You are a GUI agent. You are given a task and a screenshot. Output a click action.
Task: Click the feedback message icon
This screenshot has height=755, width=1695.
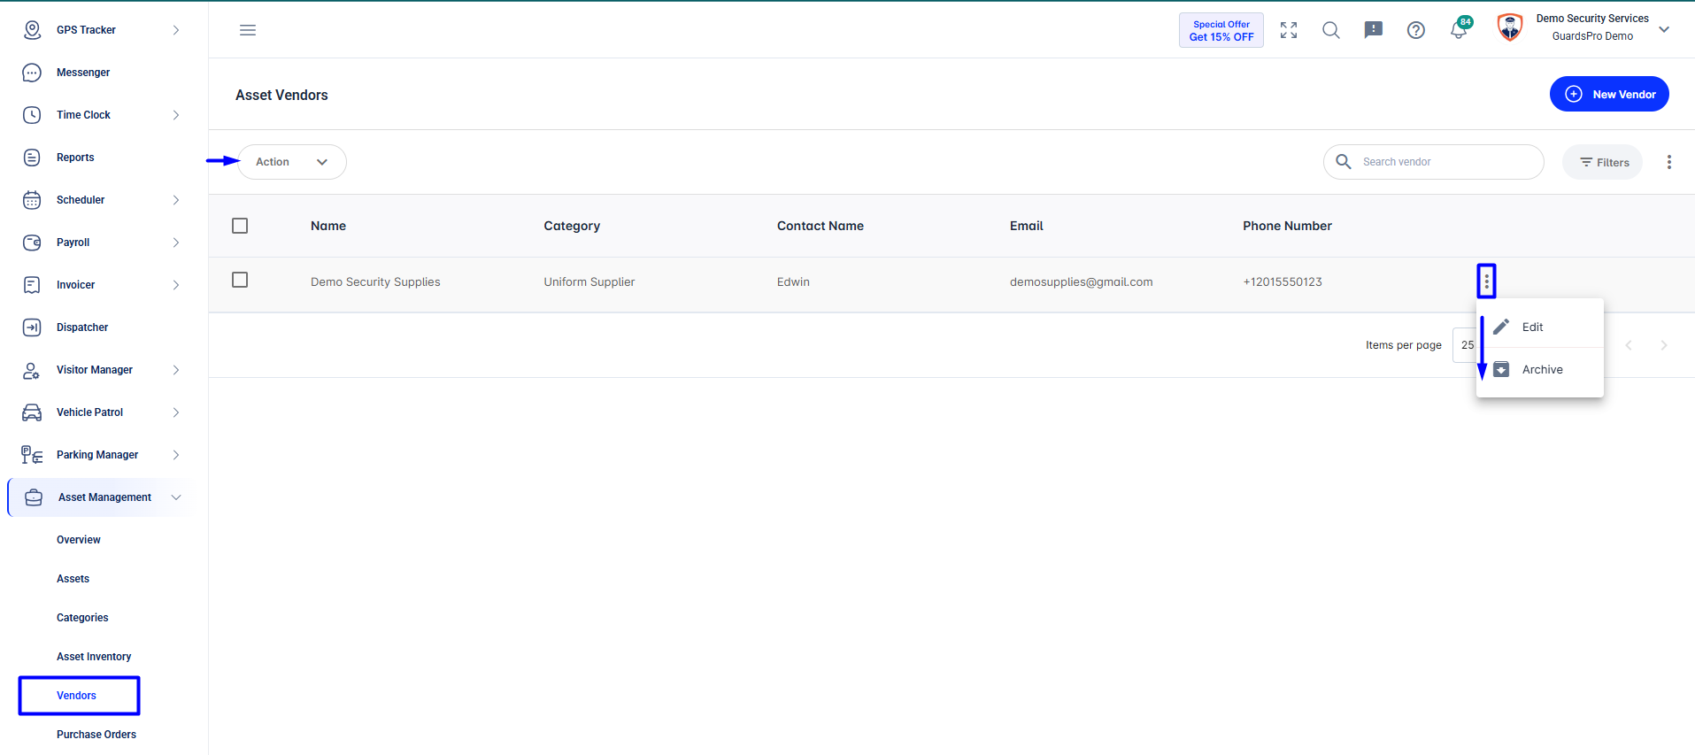click(x=1374, y=30)
